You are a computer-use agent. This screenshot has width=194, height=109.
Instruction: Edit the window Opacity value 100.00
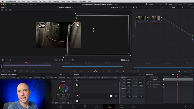141,85
